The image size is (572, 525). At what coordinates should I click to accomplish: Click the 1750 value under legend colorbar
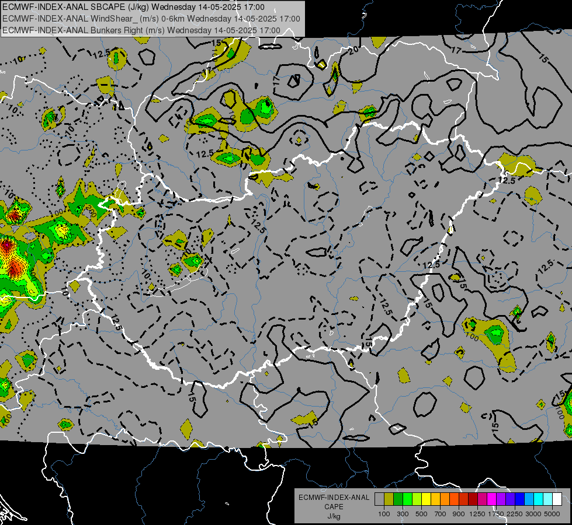tap(496, 514)
